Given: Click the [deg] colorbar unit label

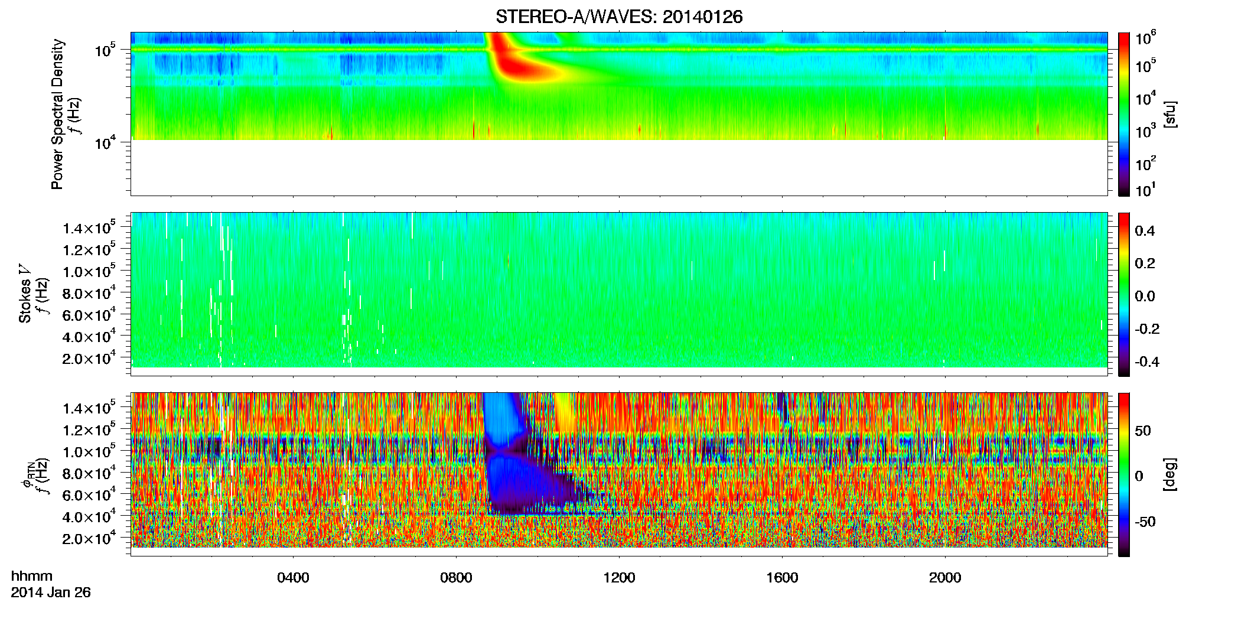Looking at the screenshot, I should point(1169,474).
